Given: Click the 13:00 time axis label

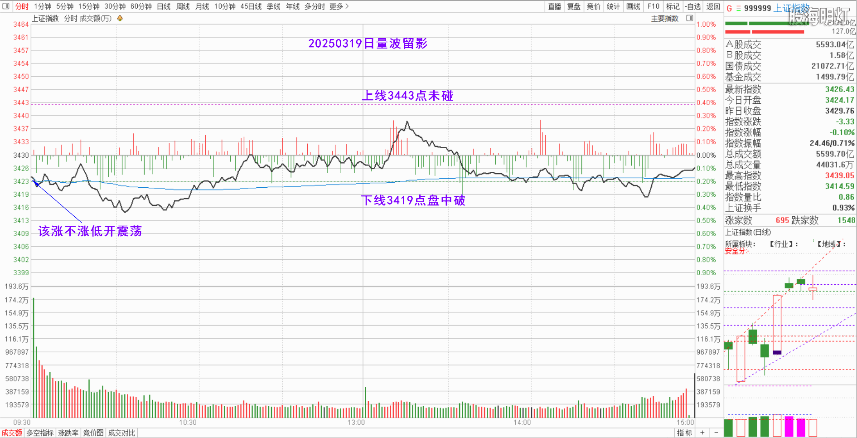Looking at the screenshot, I should pyautogui.click(x=356, y=423).
